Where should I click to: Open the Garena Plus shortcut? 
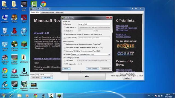tap(14, 32)
